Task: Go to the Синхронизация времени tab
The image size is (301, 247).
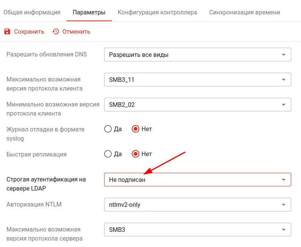Action: 245,13
